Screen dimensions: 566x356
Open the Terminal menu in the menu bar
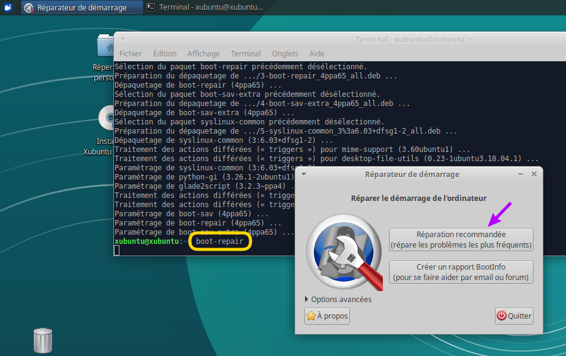coord(246,54)
